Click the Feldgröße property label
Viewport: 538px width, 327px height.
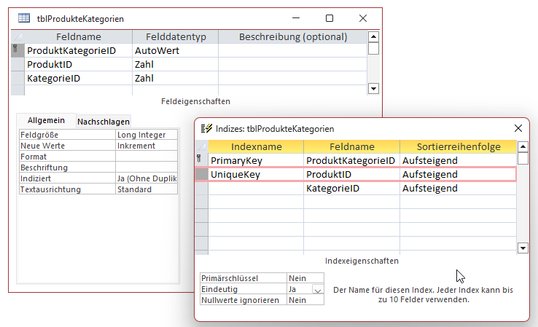pos(68,135)
